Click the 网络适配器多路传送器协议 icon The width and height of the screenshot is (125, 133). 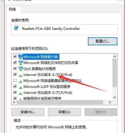pyautogui.click(x=21, y=81)
